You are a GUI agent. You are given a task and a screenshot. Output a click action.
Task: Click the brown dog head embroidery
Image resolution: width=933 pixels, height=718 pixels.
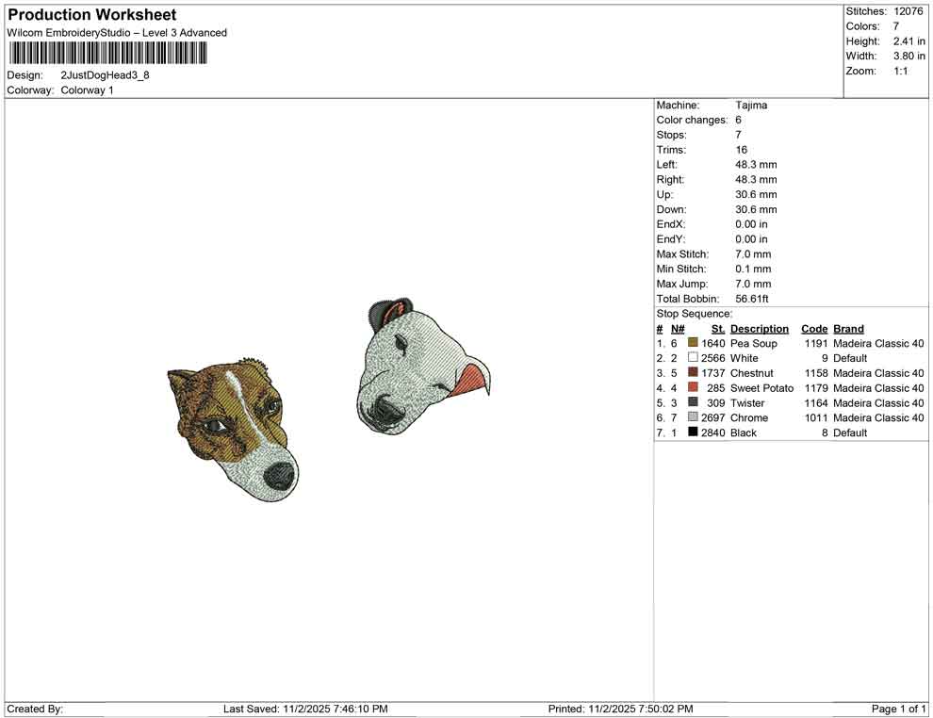click(234, 430)
